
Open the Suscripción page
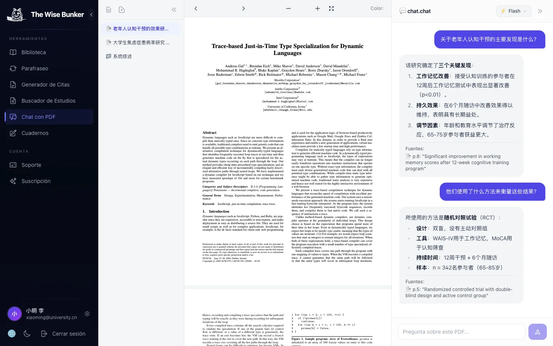pyautogui.click(x=36, y=181)
